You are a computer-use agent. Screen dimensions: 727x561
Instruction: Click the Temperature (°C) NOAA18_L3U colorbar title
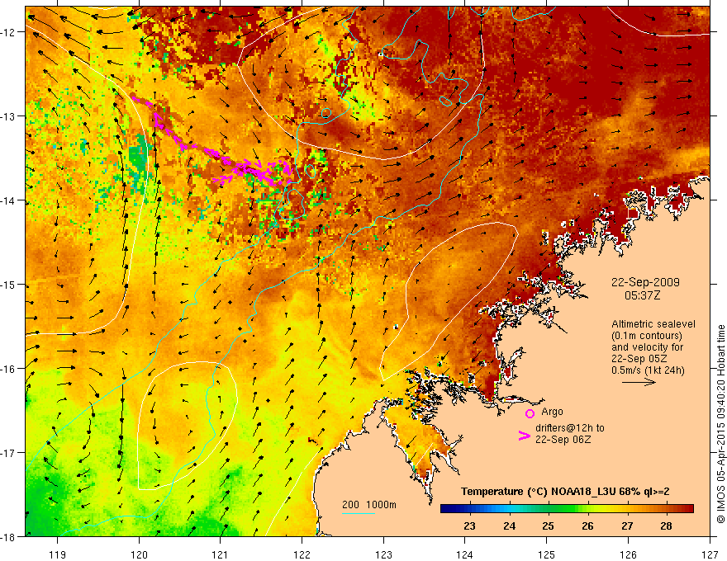tap(565, 492)
